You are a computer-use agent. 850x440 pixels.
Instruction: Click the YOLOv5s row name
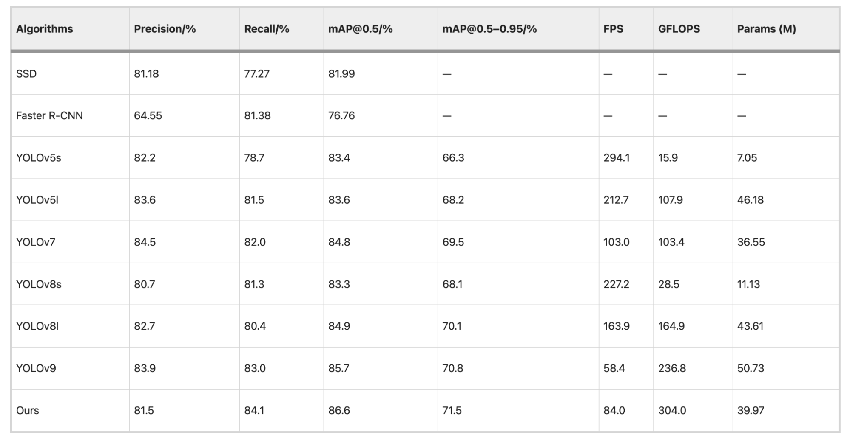[39, 158]
